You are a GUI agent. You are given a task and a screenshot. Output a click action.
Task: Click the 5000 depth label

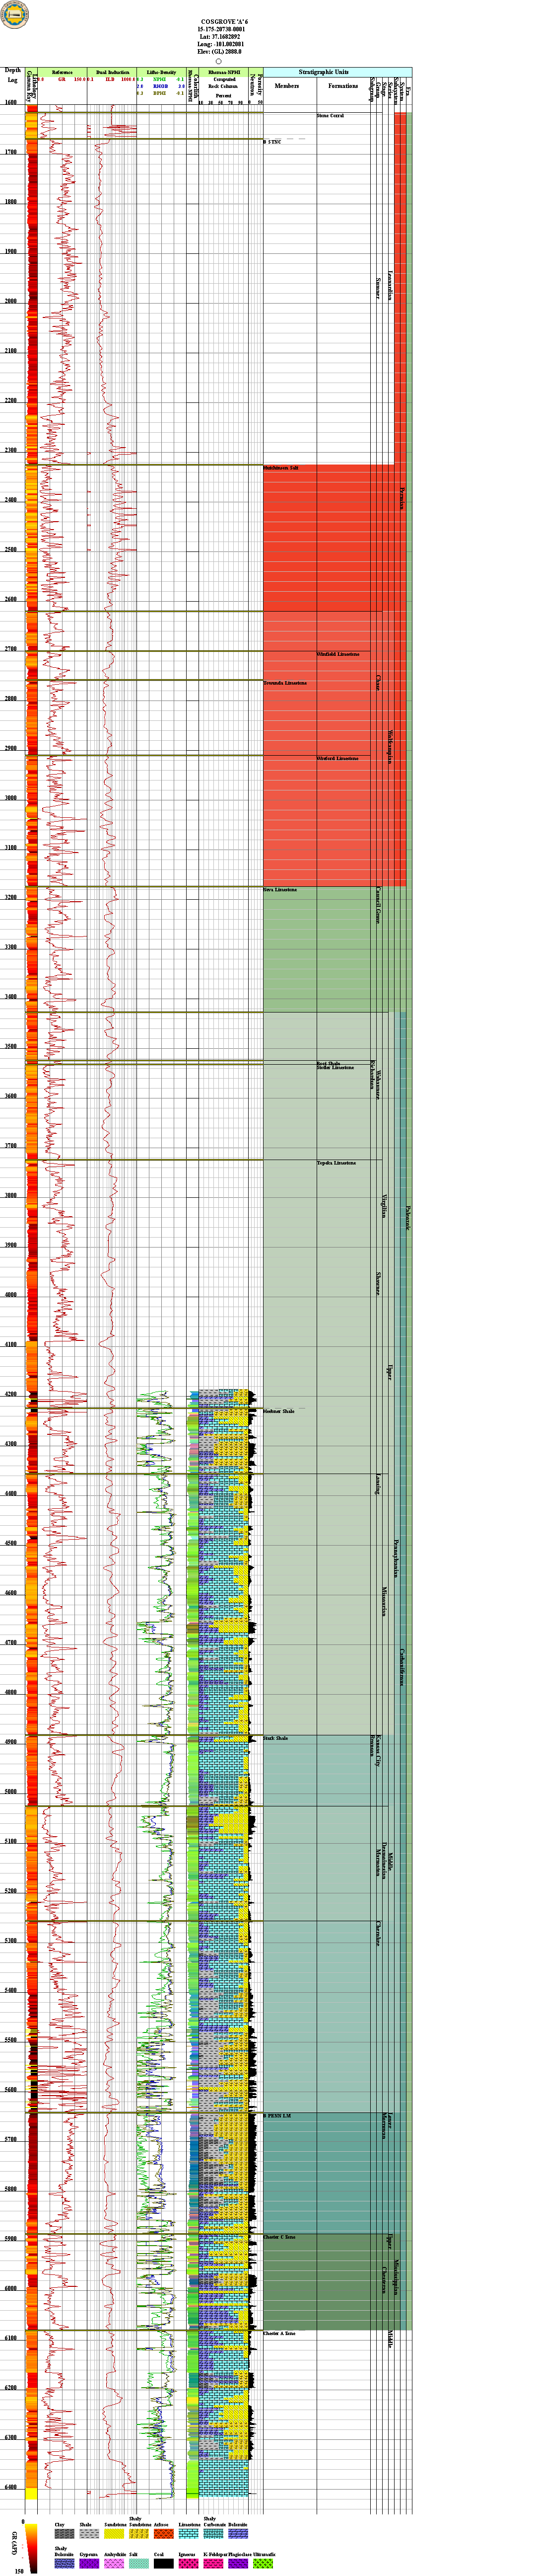click(x=11, y=1792)
